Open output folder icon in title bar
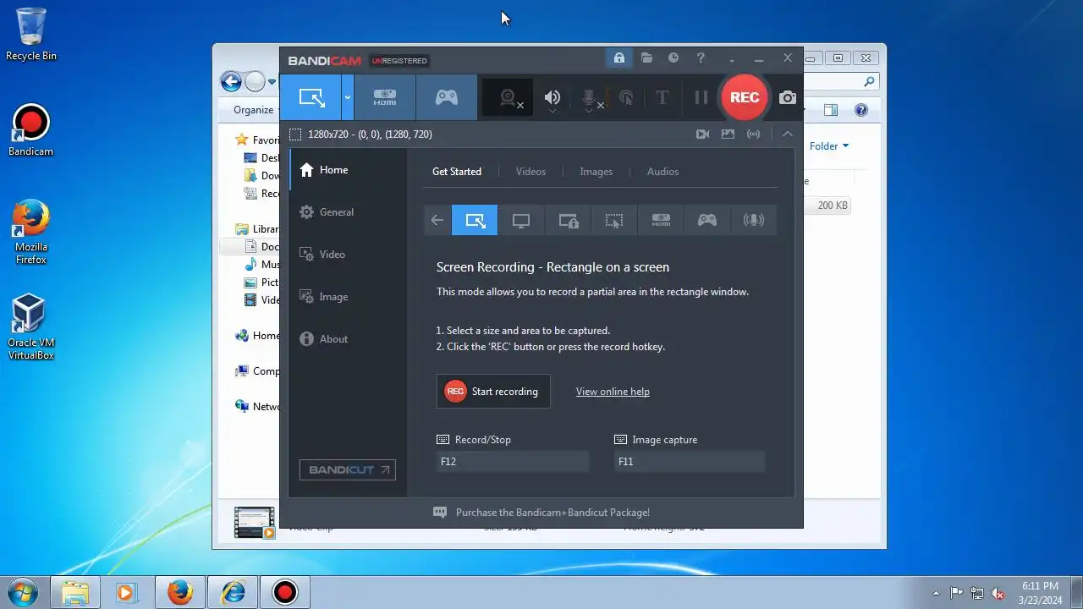This screenshot has height=609, width=1083. coord(646,58)
